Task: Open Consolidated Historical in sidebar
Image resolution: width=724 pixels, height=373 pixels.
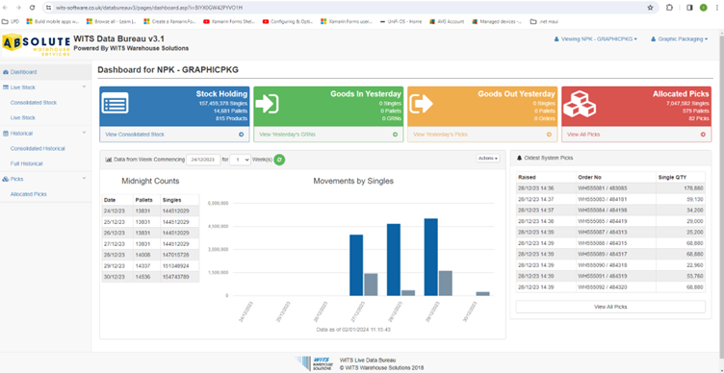Action: pyautogui.click(x=38, y=149)
